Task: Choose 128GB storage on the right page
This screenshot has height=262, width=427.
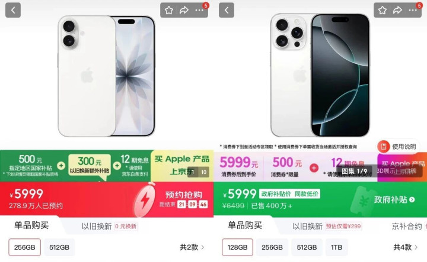Action: point(237,247)
